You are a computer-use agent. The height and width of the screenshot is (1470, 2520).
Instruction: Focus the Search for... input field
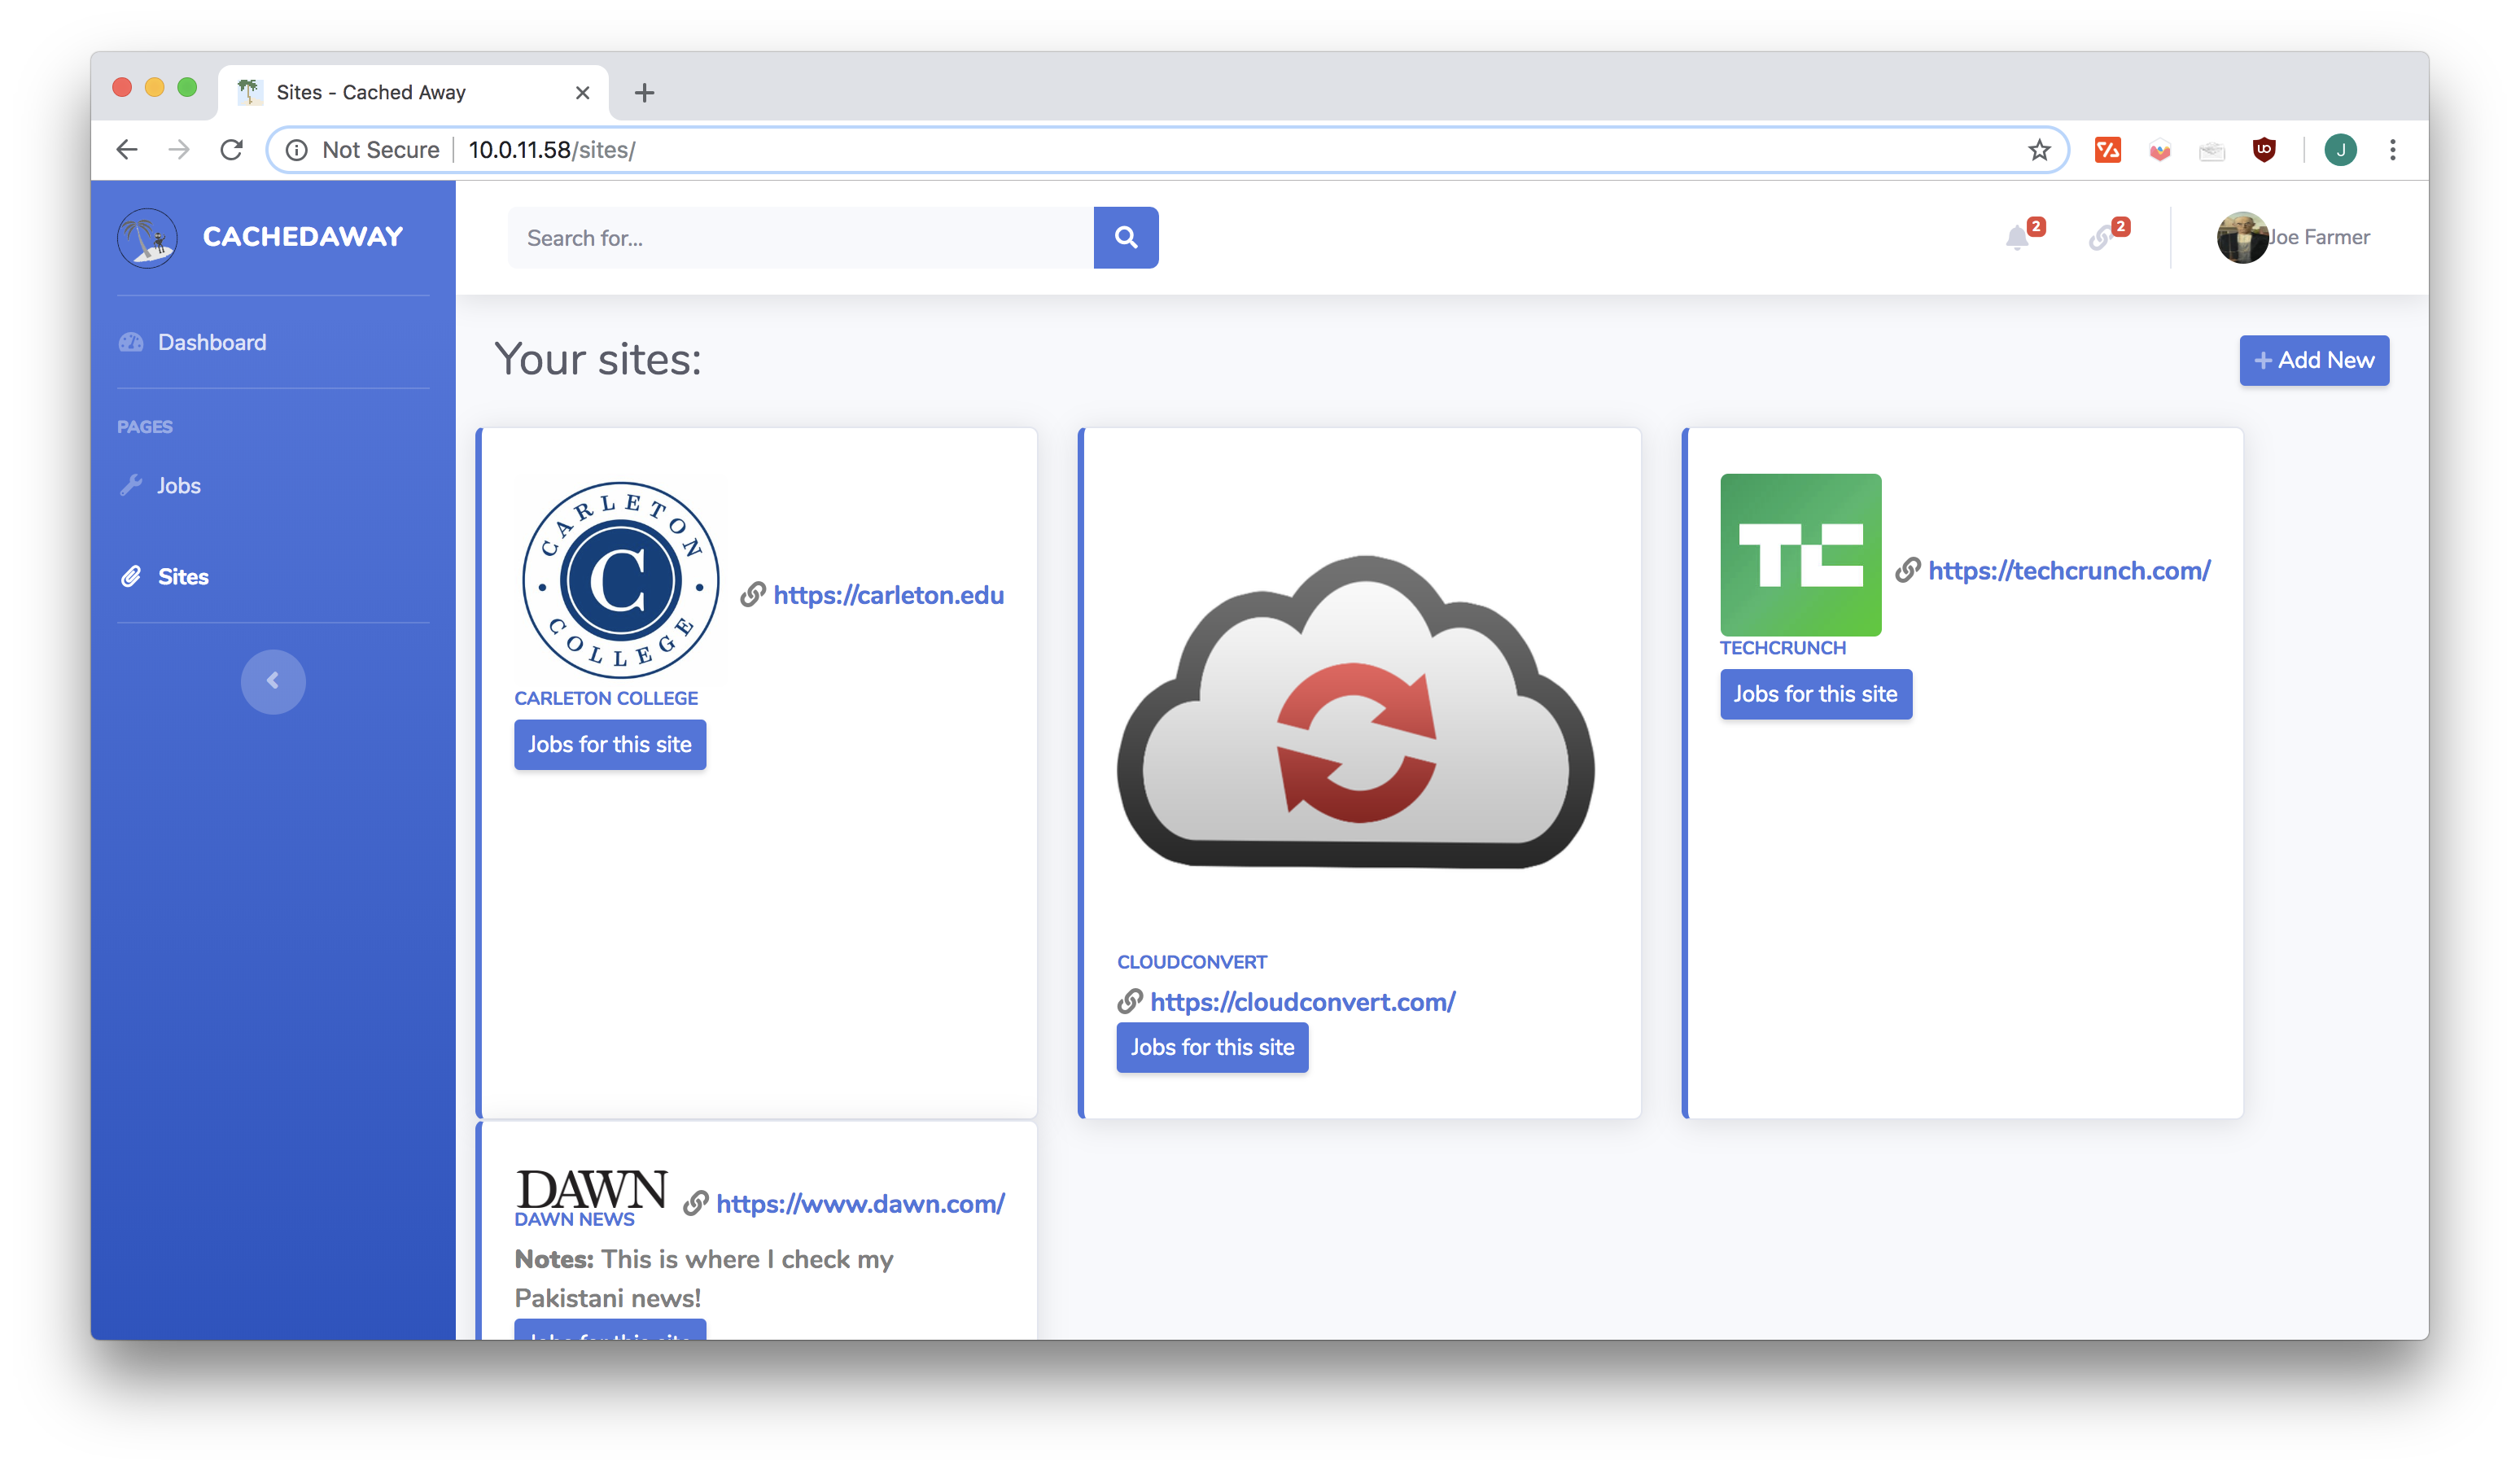click(799, 237)
